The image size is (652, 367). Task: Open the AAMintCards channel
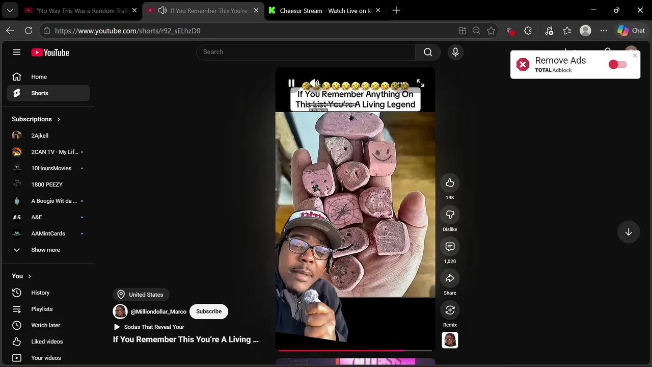pyautogui.click(x=48, y=233)
